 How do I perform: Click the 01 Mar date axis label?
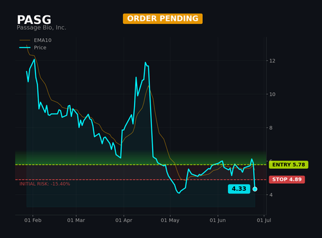[76, 221]
